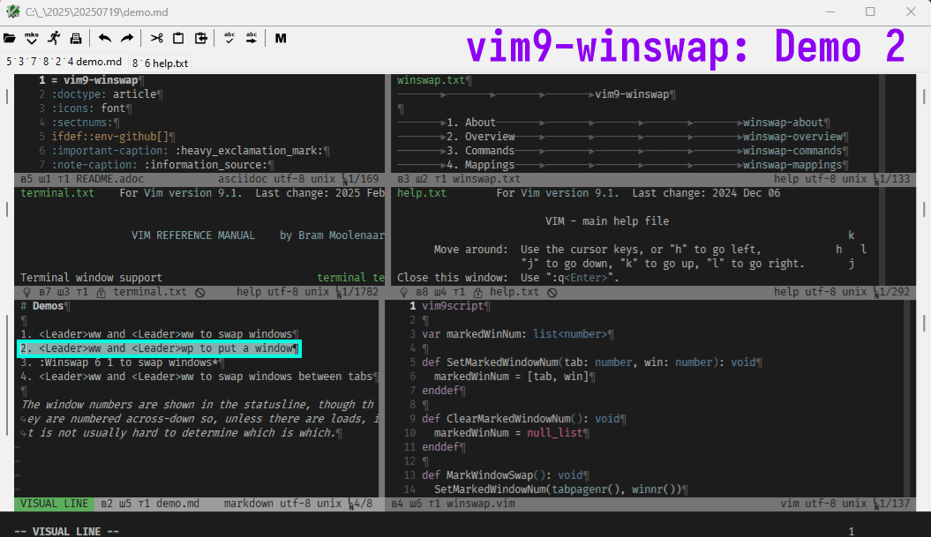The image size is (931, 537).
Task: Click left scrollbar beside terminal.txt window
Action: [6, 209]
